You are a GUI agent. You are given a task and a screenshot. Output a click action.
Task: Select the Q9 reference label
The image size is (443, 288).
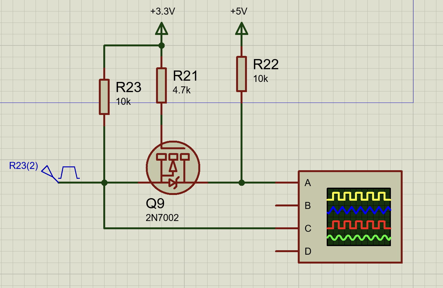[x=155, y=204]
